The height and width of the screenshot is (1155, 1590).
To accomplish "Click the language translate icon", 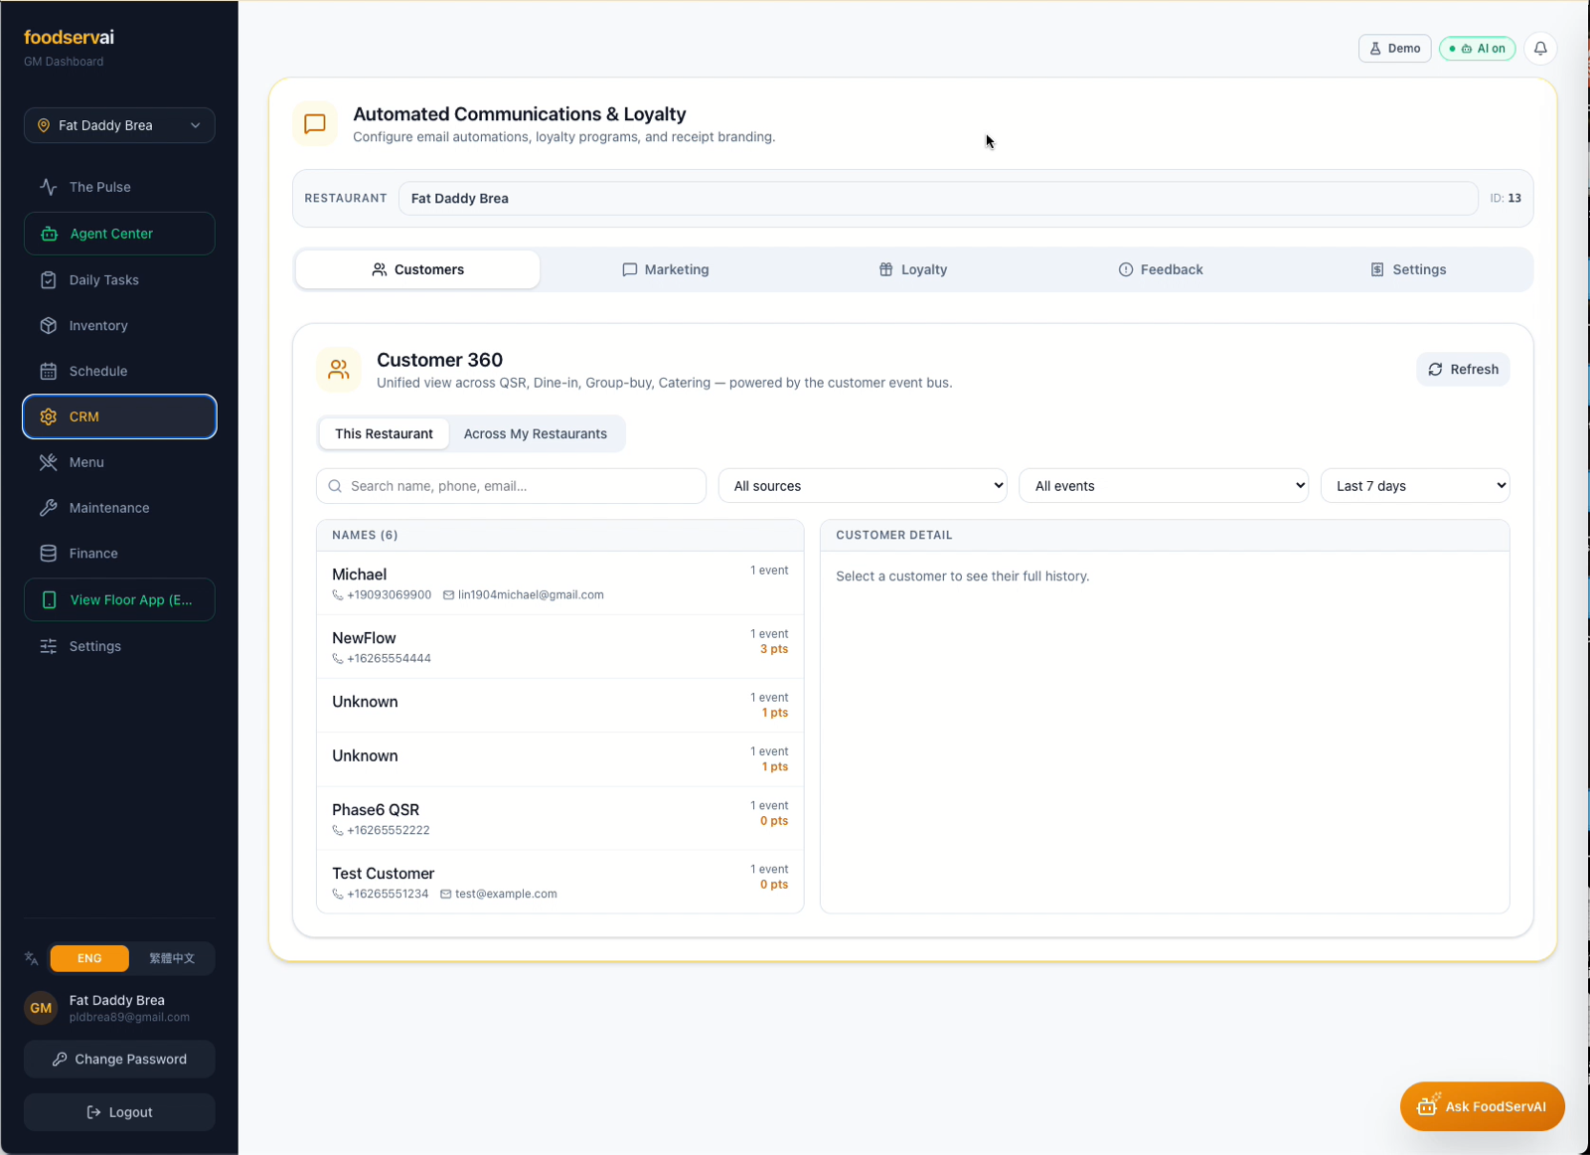I will 32,958.
